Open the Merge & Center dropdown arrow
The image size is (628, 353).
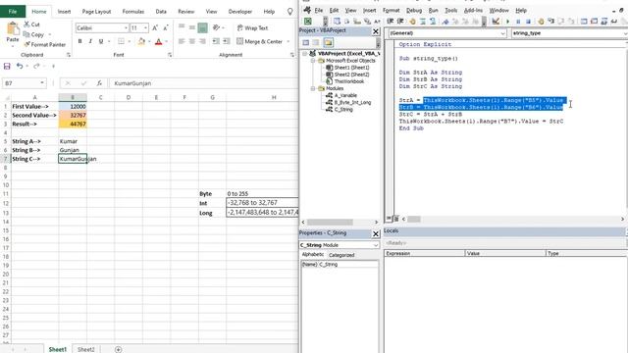(x=288, y=41)
